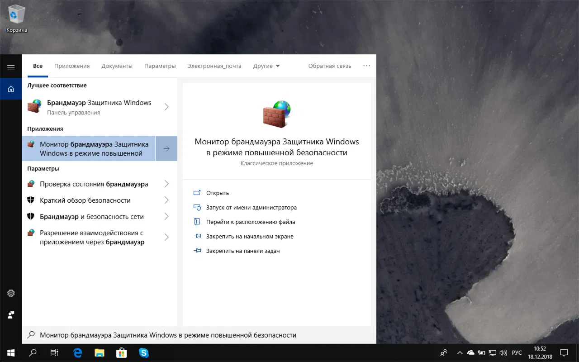This screenshot has height=362, width=579.
Task: Open Microsoft Edge from the taskbar
Action: point(77,352)
